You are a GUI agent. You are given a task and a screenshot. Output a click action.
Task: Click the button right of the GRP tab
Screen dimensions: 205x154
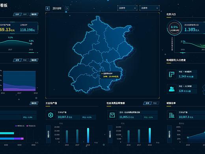[34, 14]
